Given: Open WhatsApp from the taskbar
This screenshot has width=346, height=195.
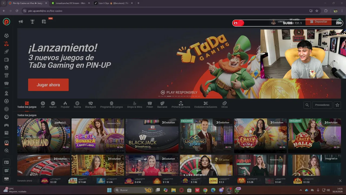Looking at the screenshot, I should click(x=237, y=190).
